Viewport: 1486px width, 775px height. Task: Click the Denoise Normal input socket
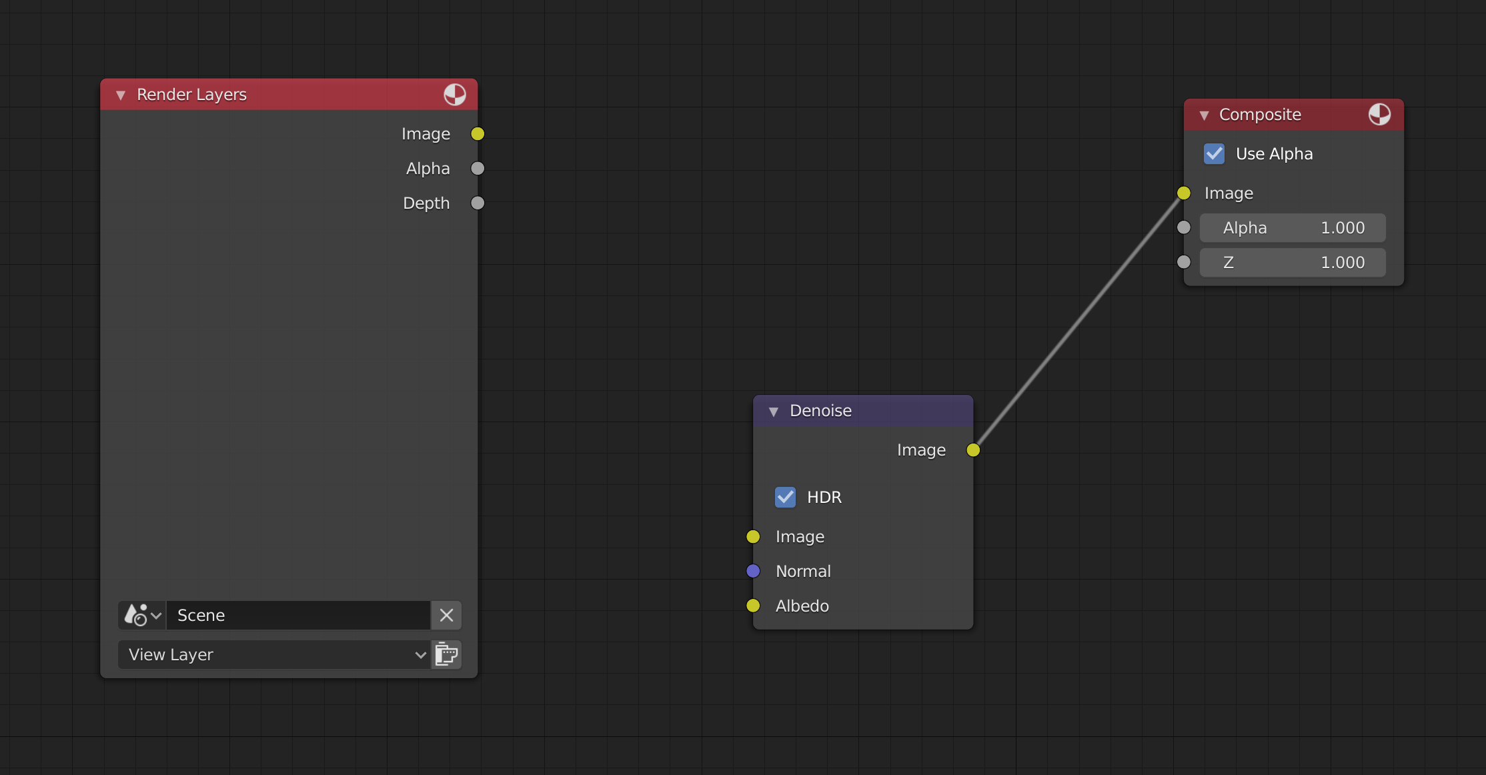coord(753,571)
